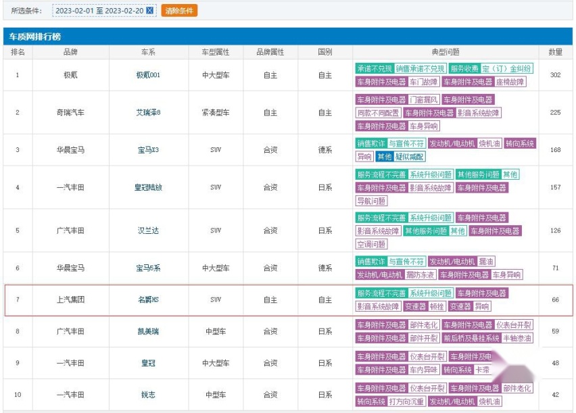The image size is (576, 413).
Task: Click the 品牌 column header
Action: point(70,52)
